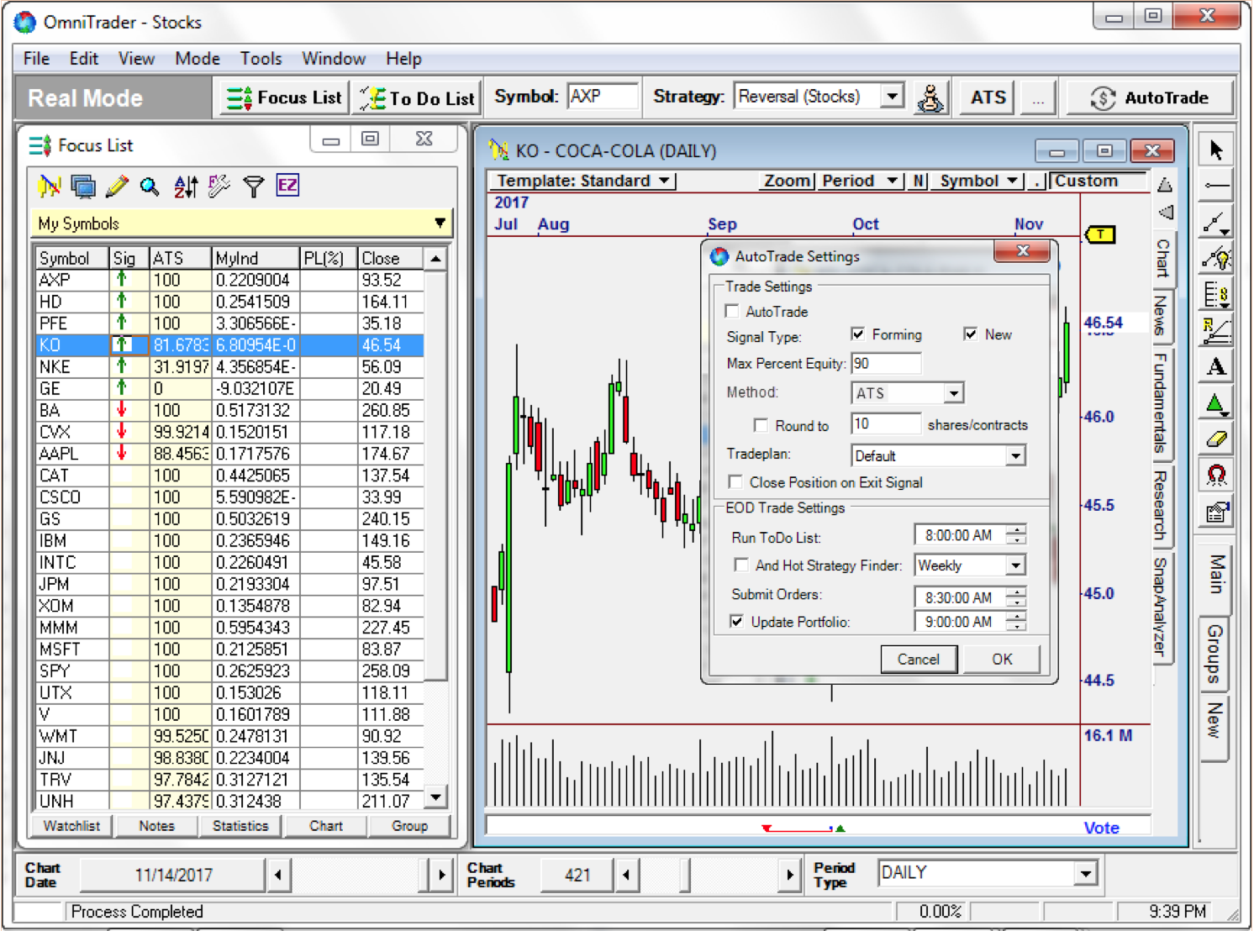Uncheck the Update Portfolio checkbox
The image size is (1254, 931).
click(x=737, y=621)
